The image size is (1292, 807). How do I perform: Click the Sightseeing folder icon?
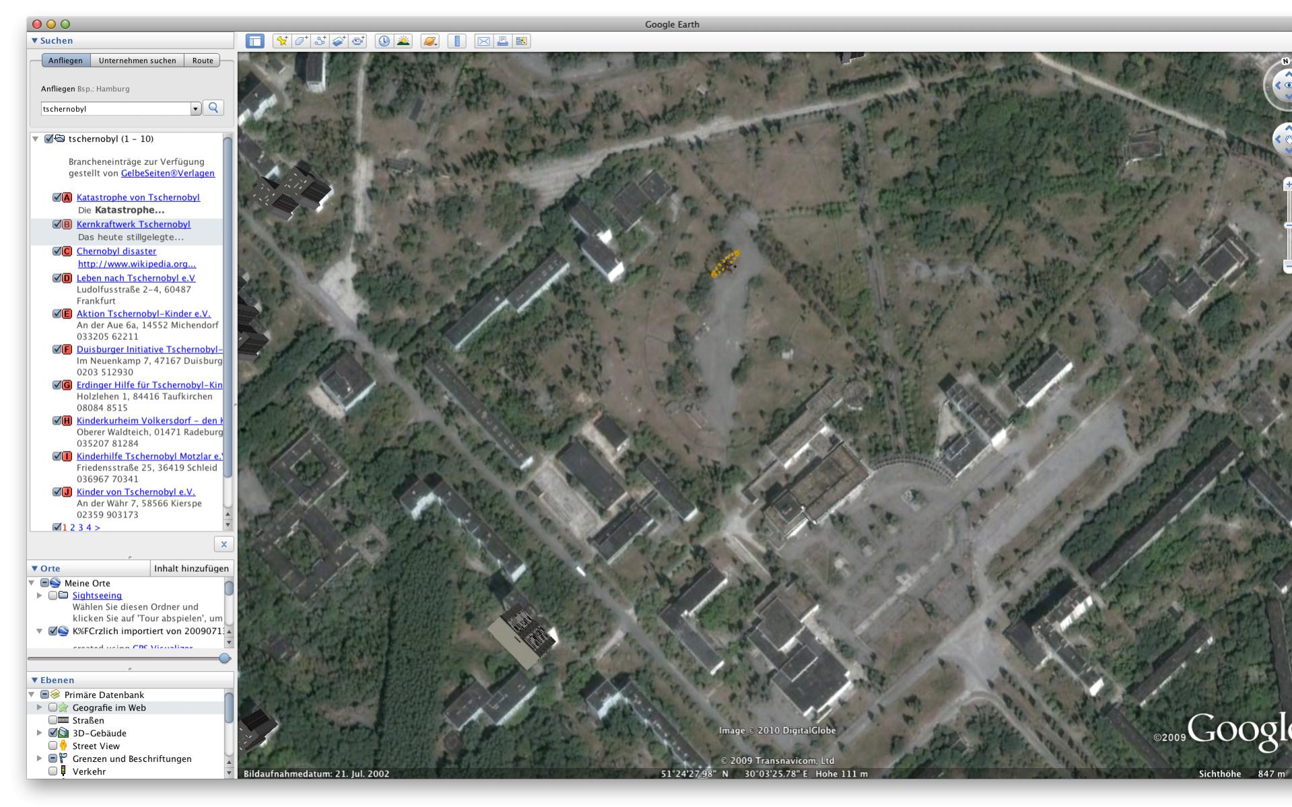tap(63, 596)
